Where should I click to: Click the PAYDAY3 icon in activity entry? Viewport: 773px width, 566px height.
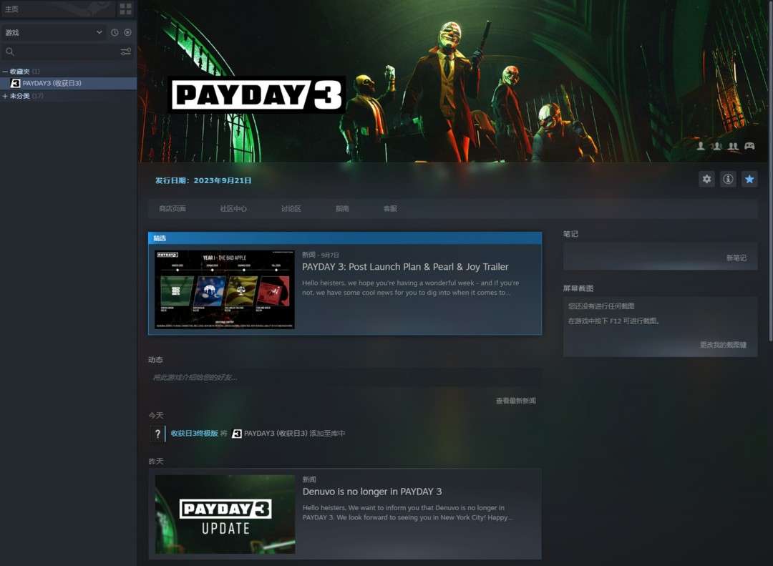(237, 434)
